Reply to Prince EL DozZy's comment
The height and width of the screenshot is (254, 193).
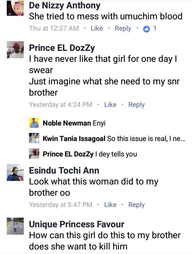point(136,105)
